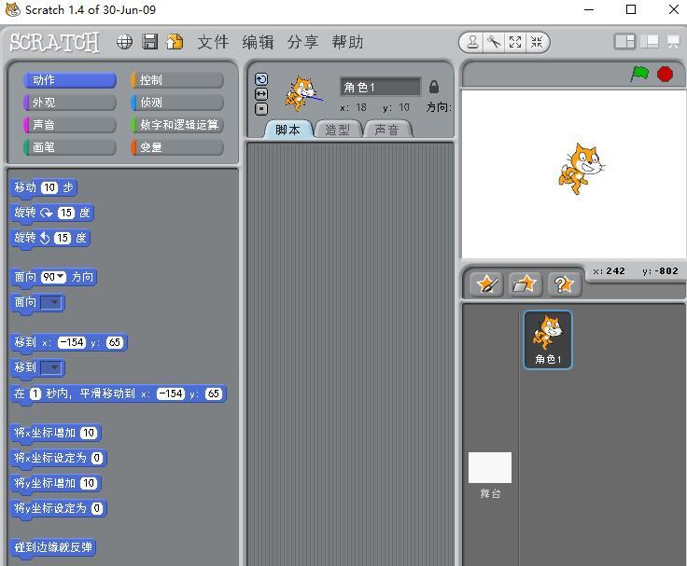
Task: Open the globe language selector
Action: (x=124, y=43)
